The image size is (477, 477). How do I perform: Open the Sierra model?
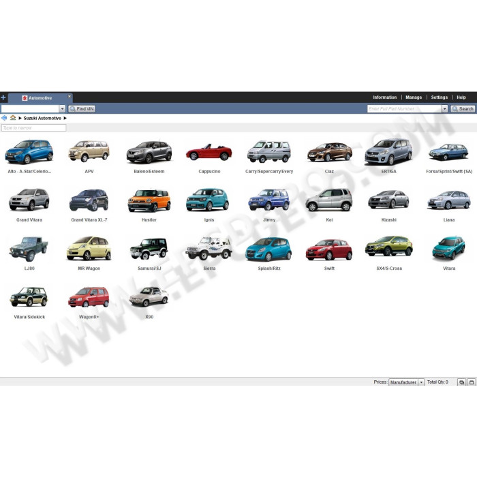[209, 253]
